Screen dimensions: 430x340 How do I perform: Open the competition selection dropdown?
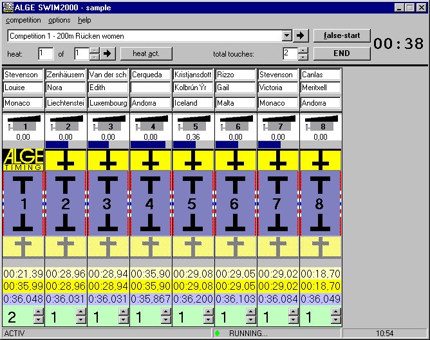[x=286, y=35]
